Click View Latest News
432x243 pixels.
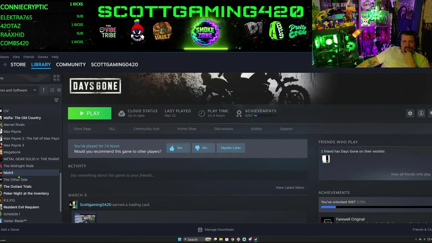point(290,188)
